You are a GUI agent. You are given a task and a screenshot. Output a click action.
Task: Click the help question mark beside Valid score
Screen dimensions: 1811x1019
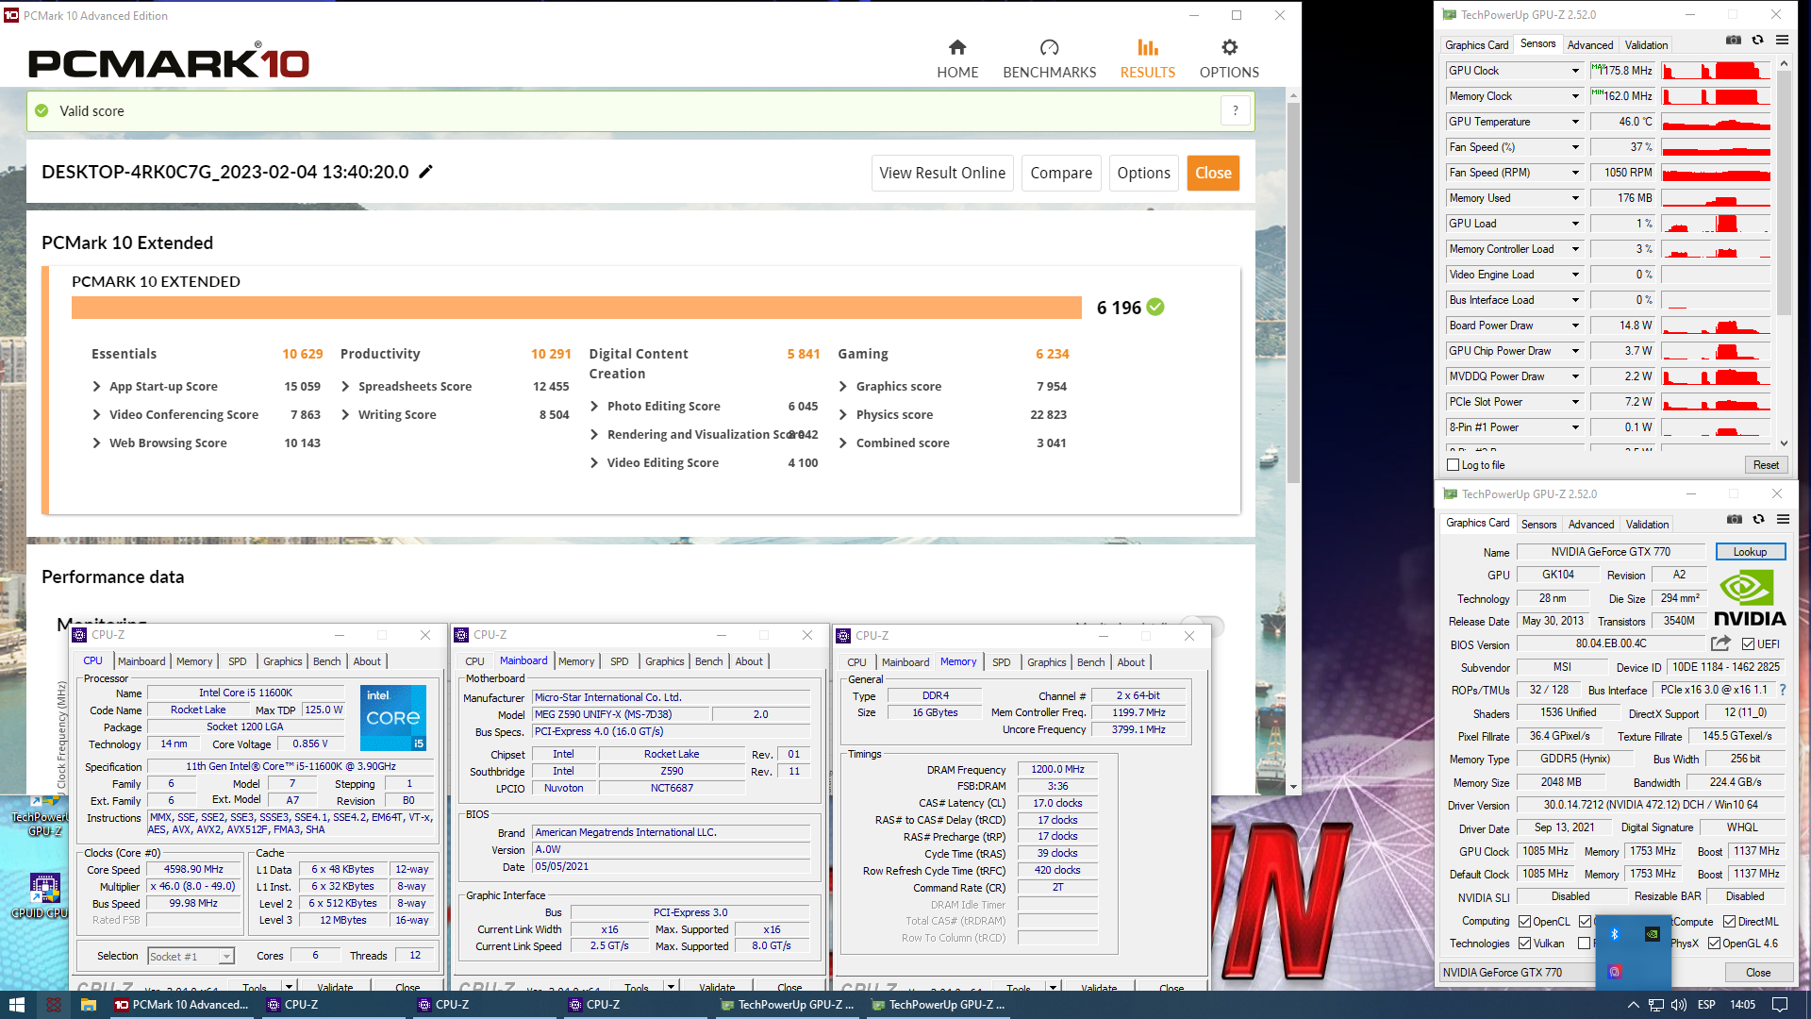pyautogui.click(x=1236, y=110)
